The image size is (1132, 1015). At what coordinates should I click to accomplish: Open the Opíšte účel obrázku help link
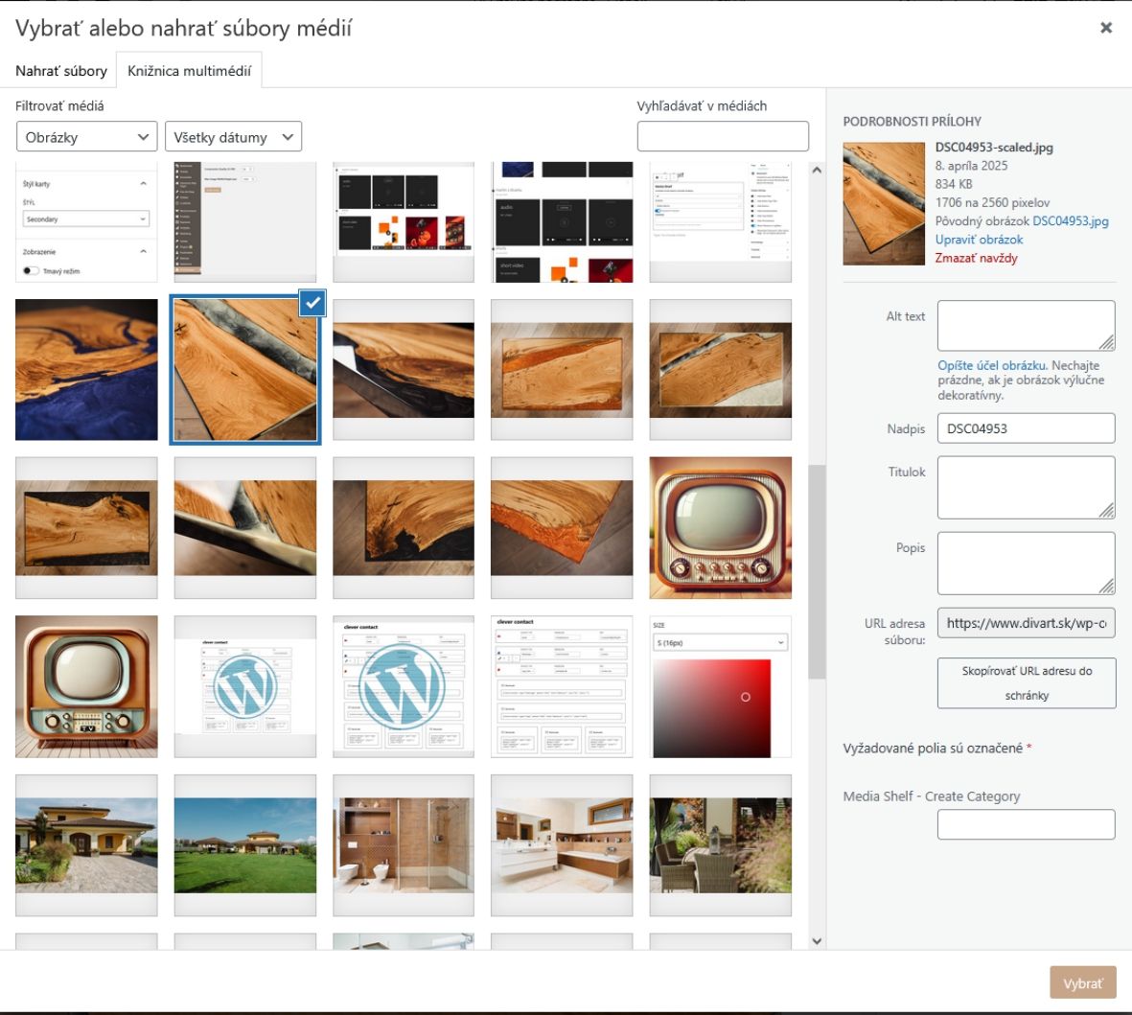coord(992,365)
